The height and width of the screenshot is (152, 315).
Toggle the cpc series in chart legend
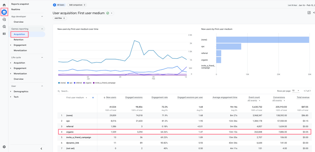pos(69,83)
